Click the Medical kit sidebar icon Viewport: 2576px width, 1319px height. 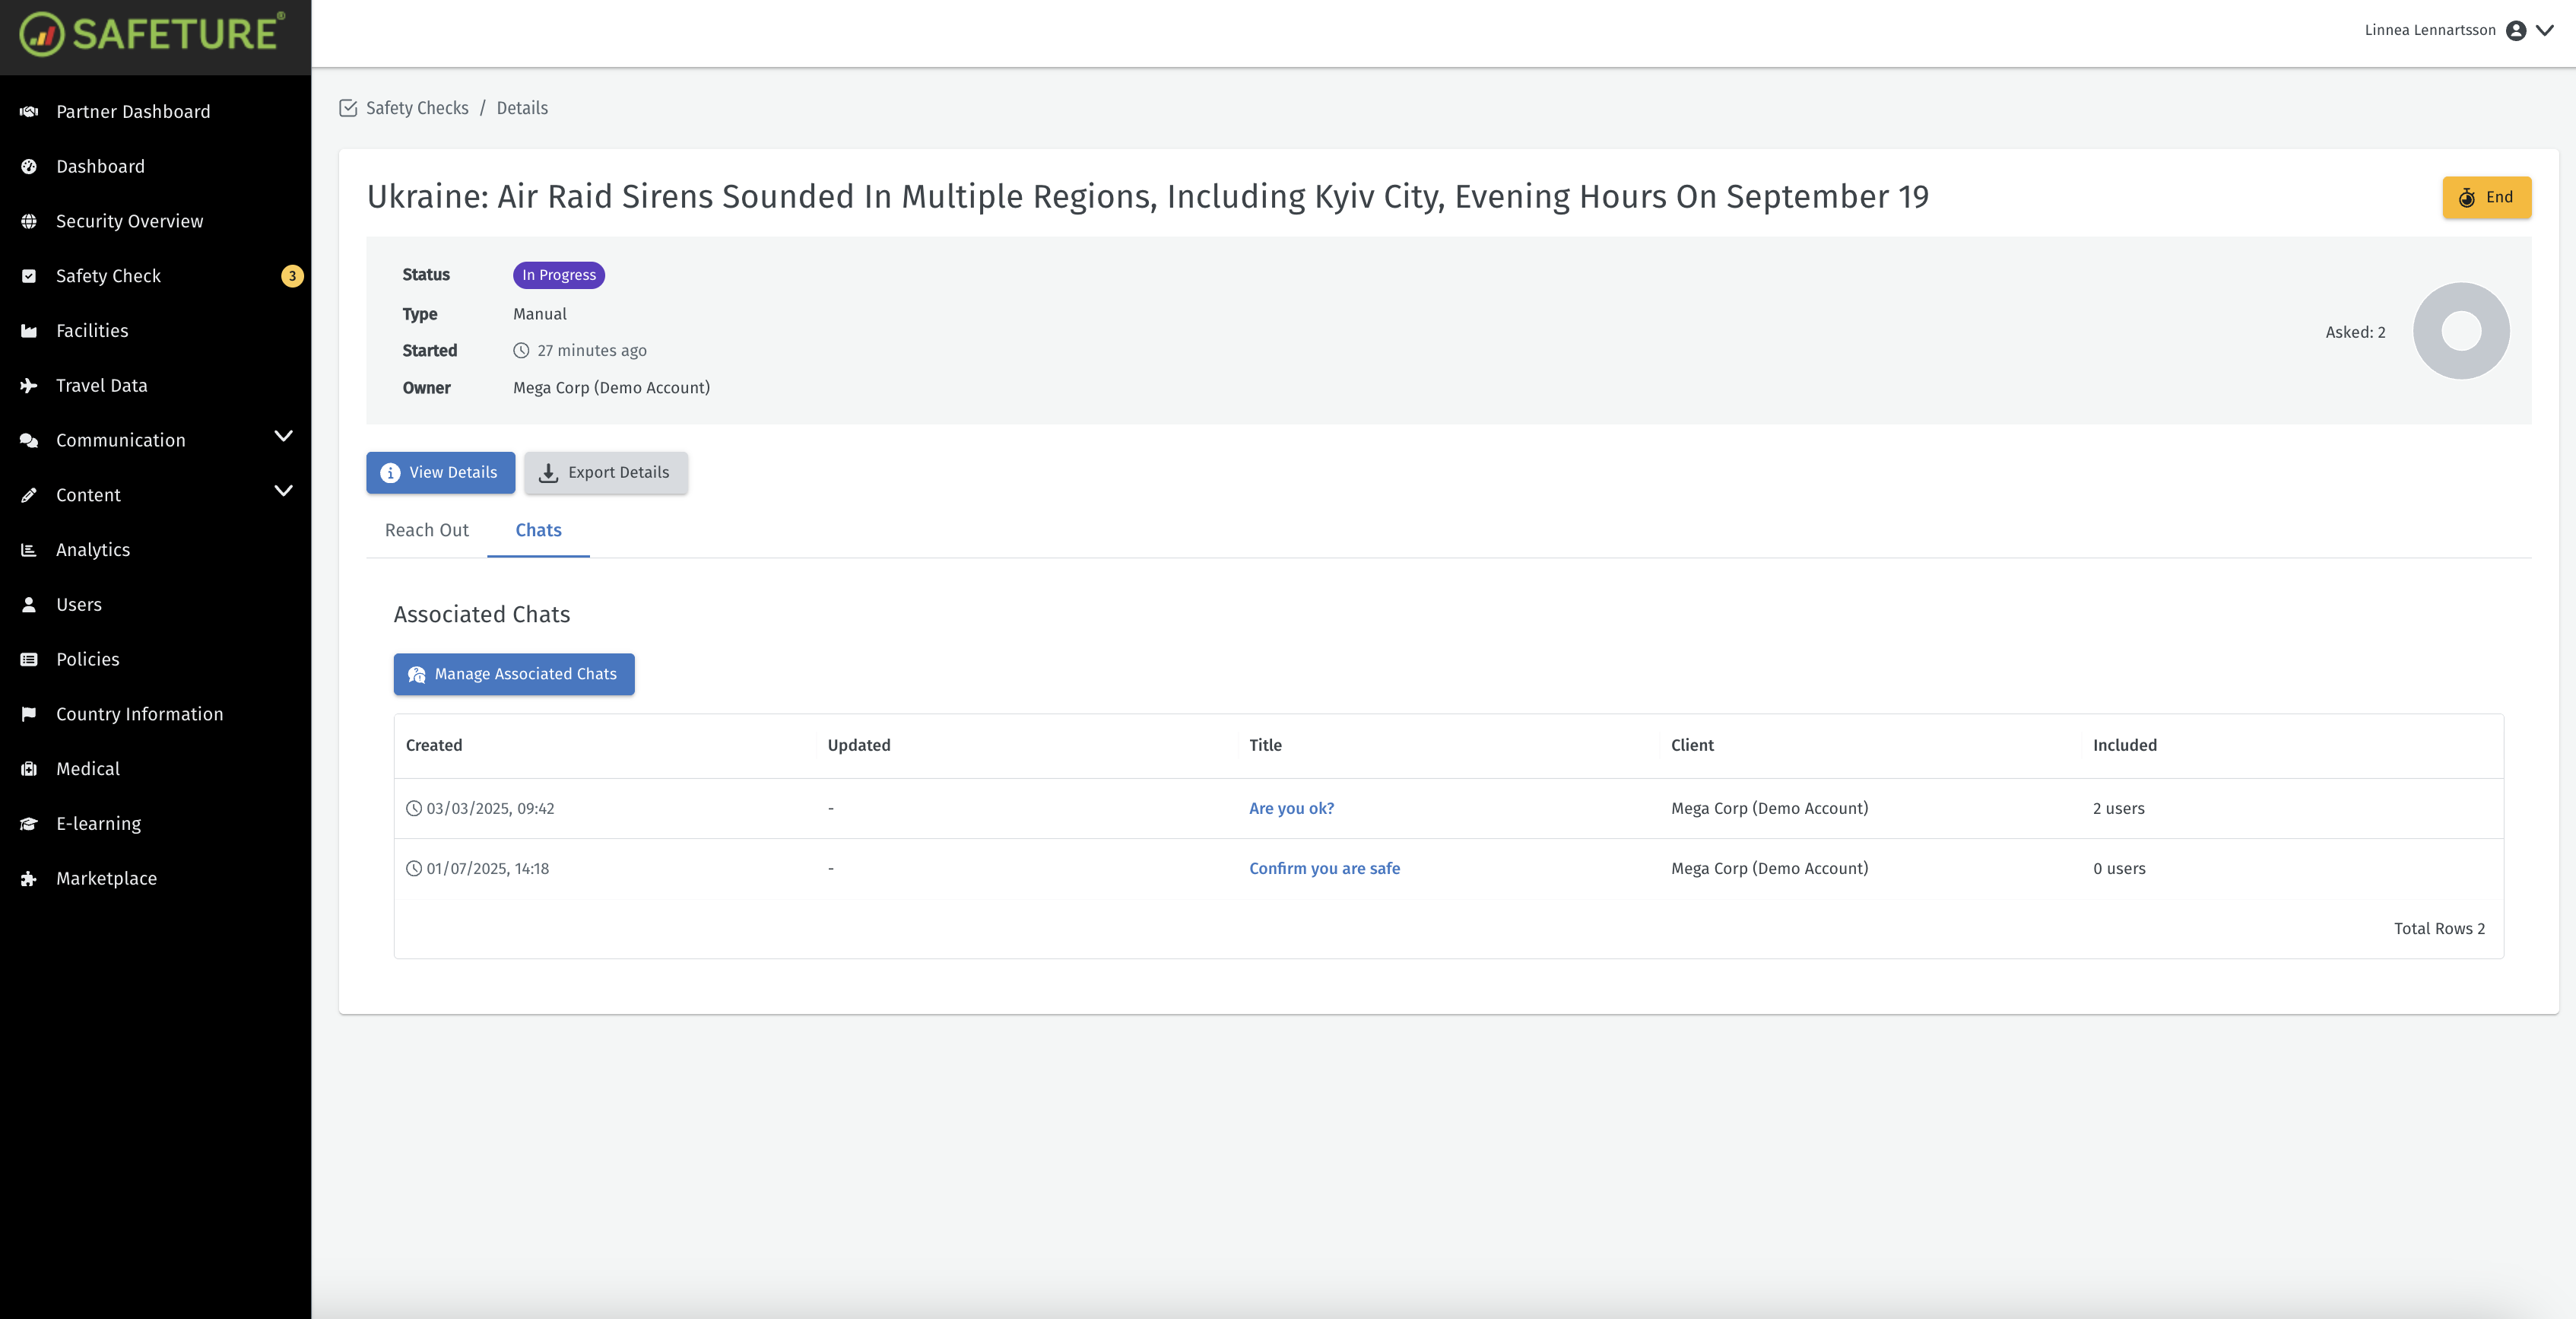[x=29, y=768]
